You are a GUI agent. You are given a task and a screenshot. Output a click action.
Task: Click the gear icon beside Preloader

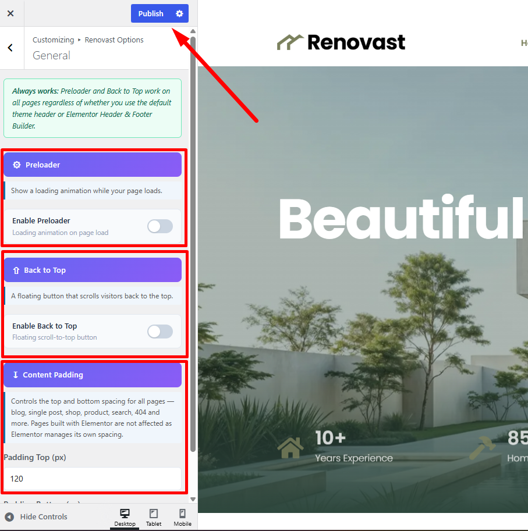tap(17, 165)
